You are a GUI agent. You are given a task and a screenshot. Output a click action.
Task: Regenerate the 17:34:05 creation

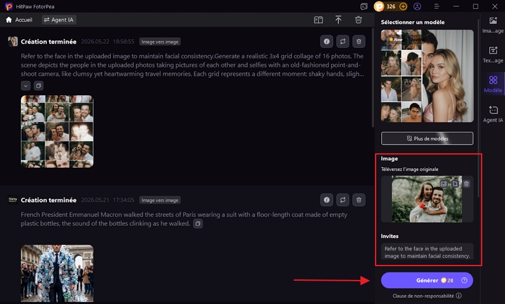[343, 200]
